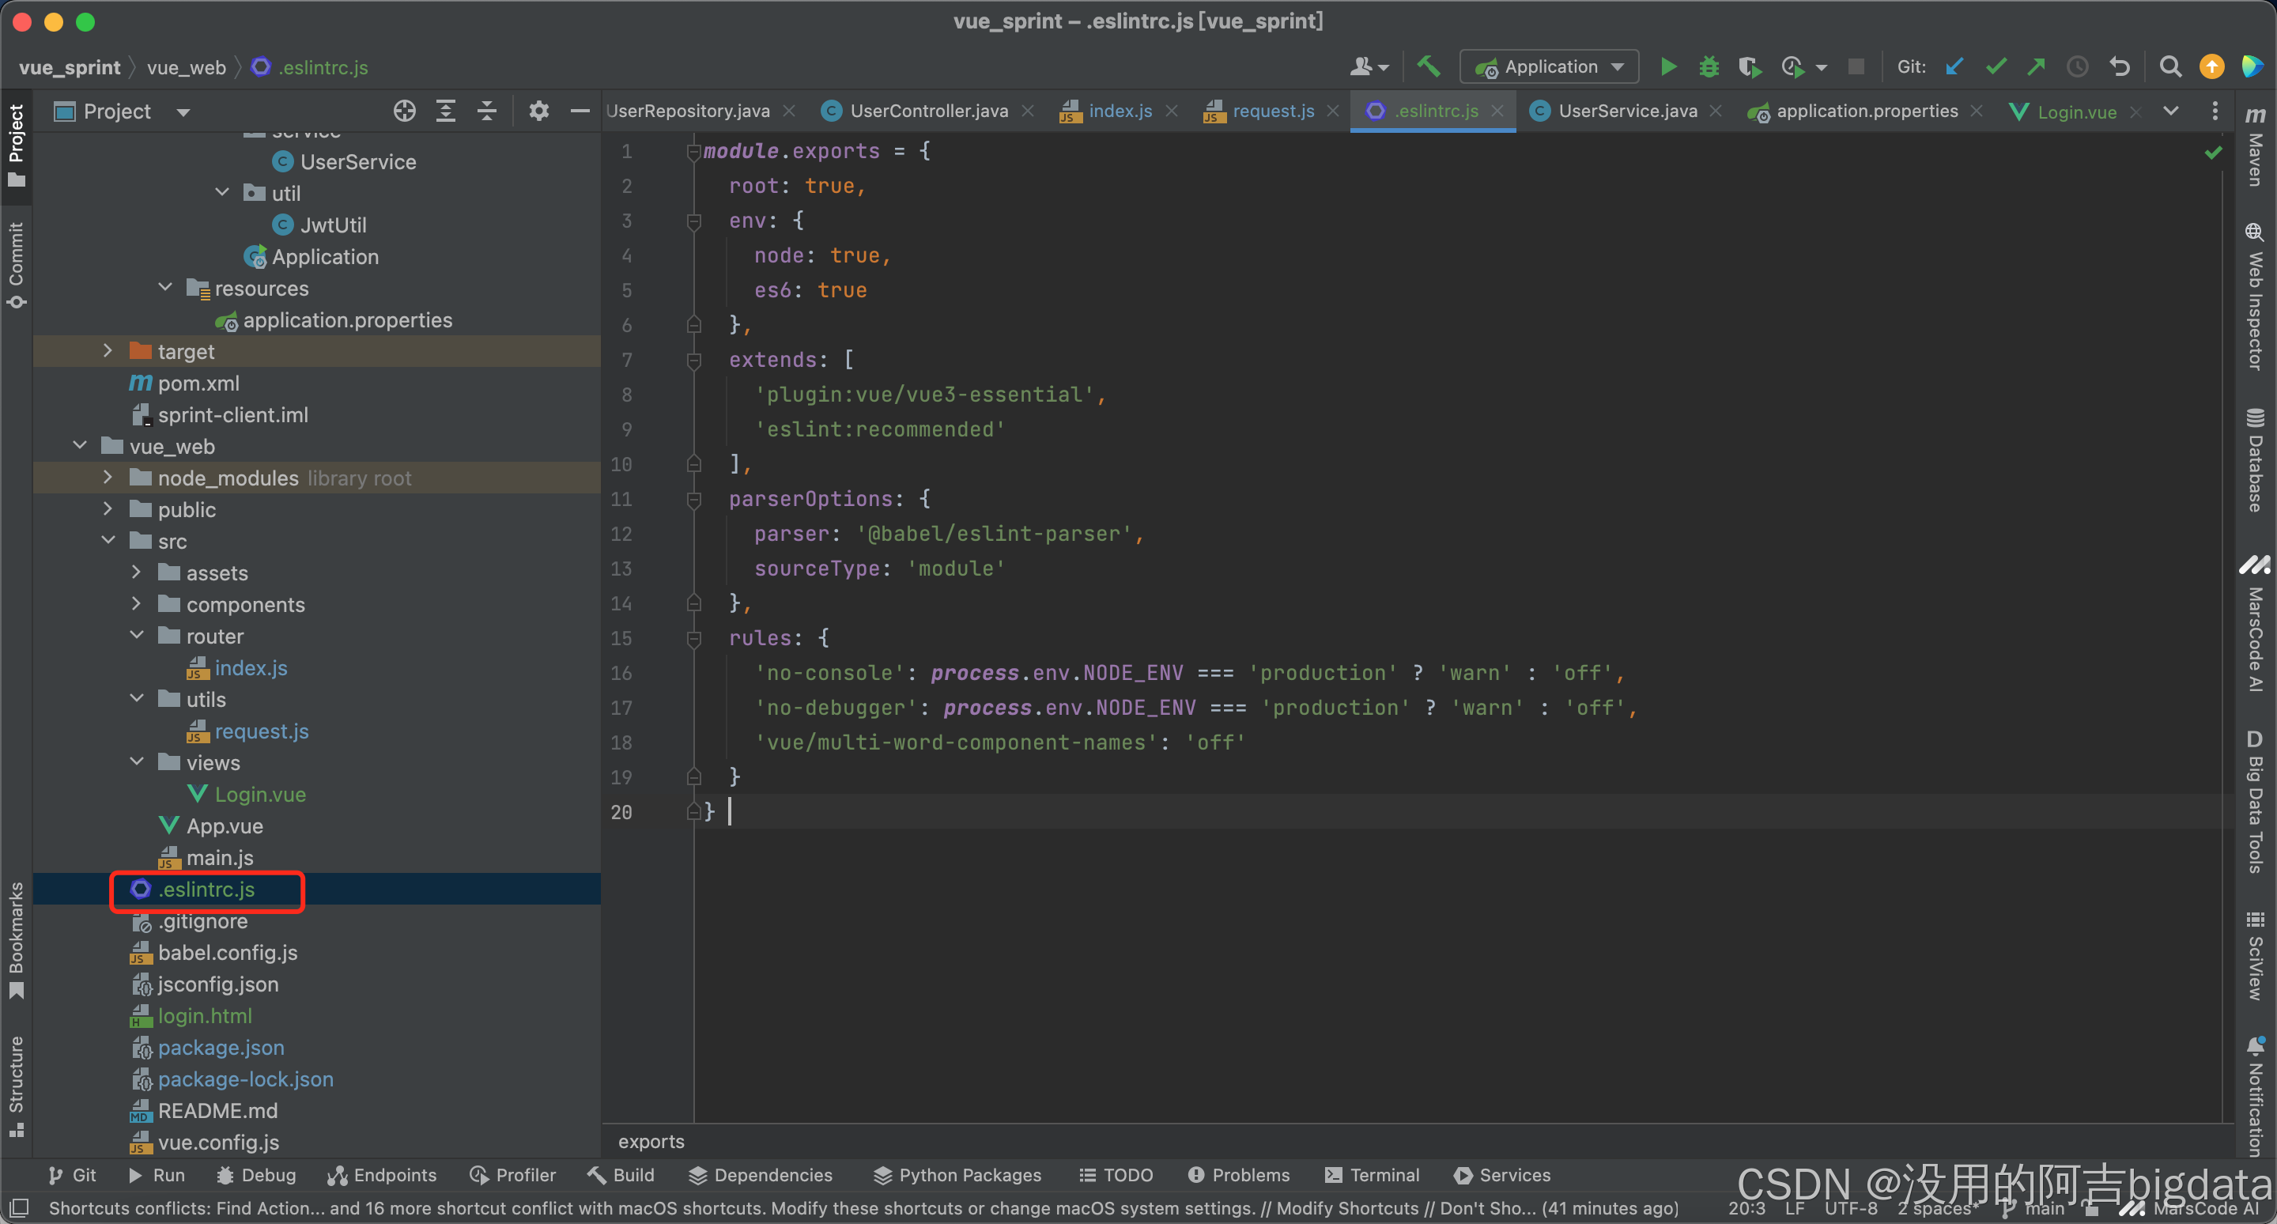Click the Build project hammer icon

coord(1429,67)
